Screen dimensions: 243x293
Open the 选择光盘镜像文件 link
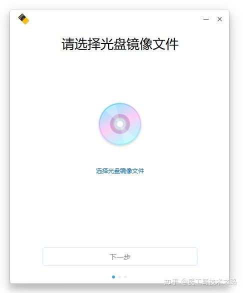(x=120, y=171)
